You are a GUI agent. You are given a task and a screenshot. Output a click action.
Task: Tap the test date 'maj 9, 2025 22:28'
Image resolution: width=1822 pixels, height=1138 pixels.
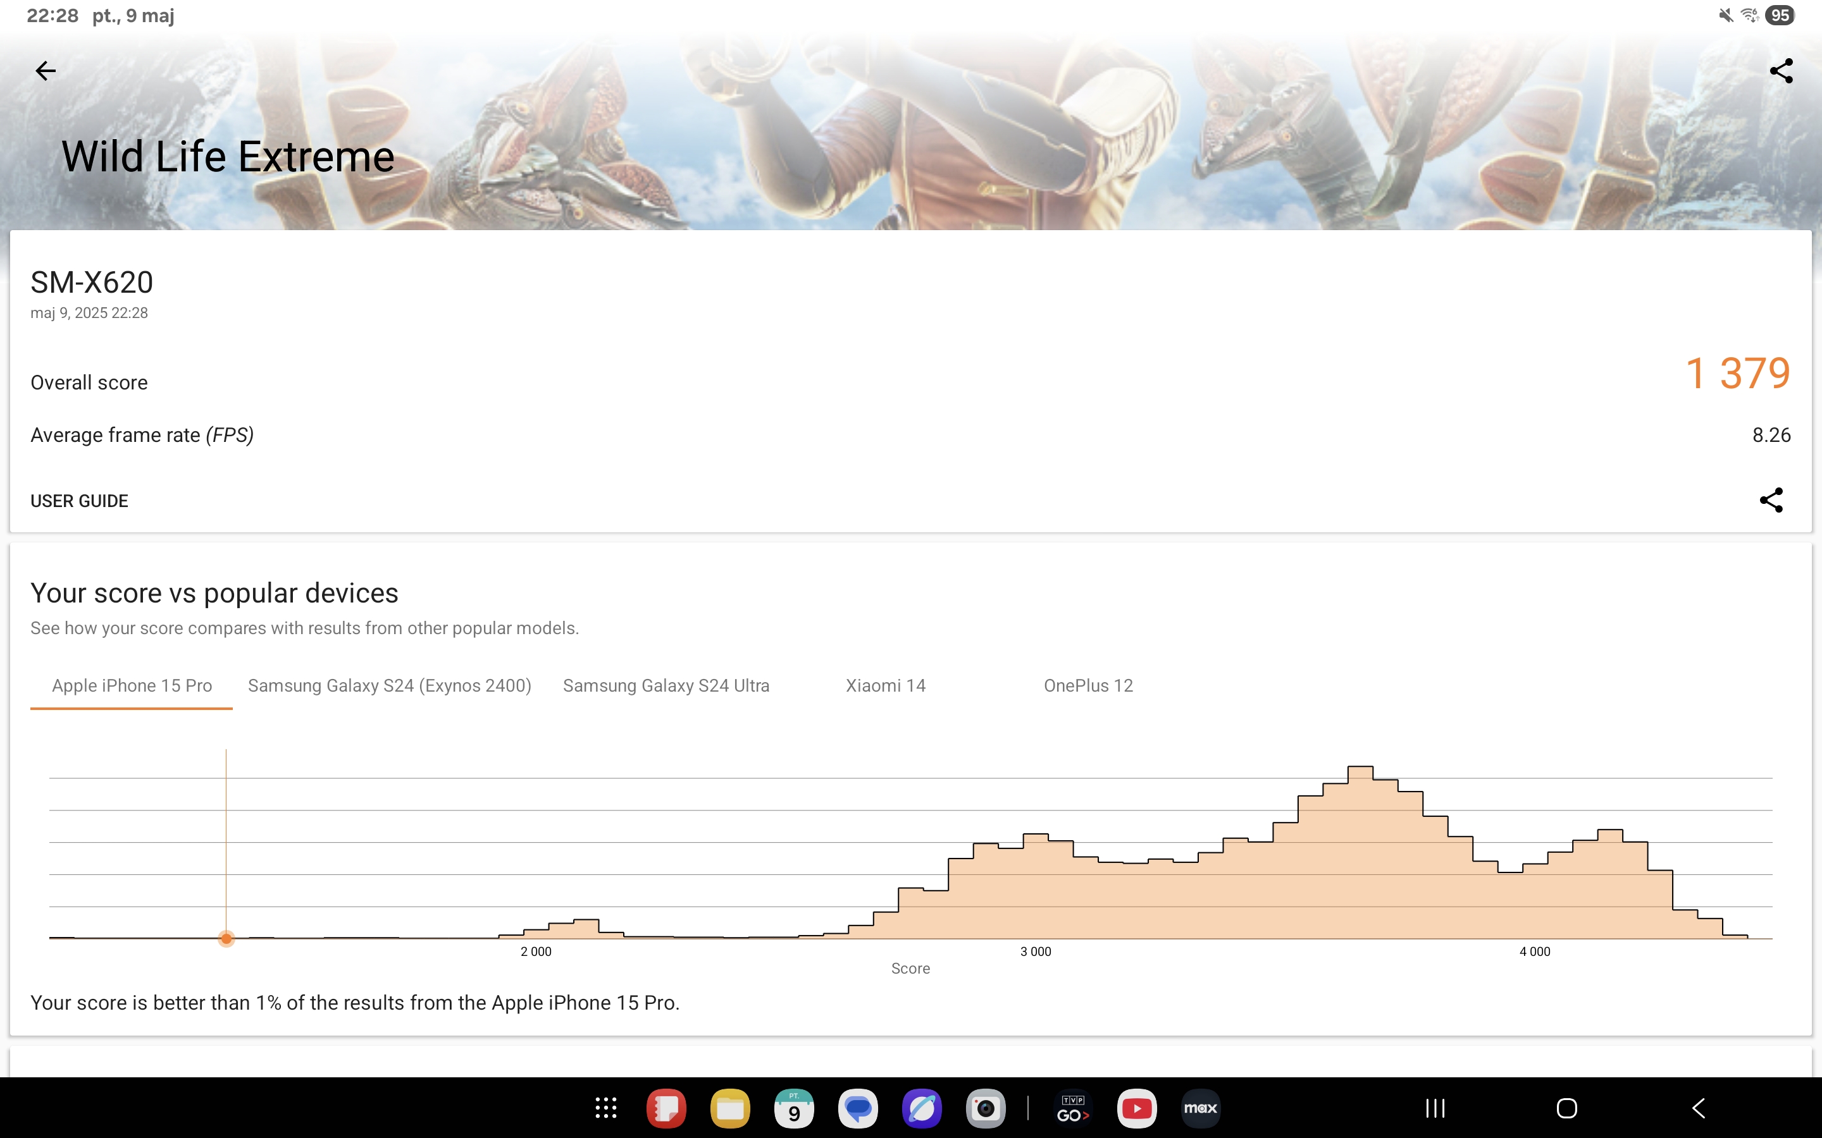(89, 313)
